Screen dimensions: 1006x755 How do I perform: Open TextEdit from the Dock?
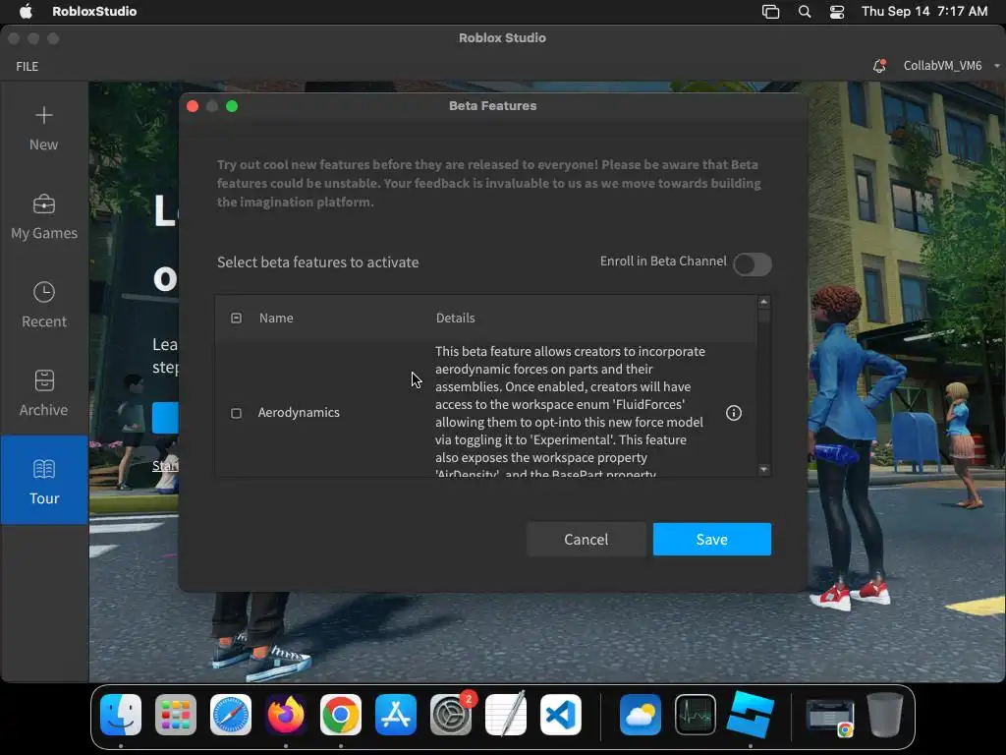click(x=506, y=715)
